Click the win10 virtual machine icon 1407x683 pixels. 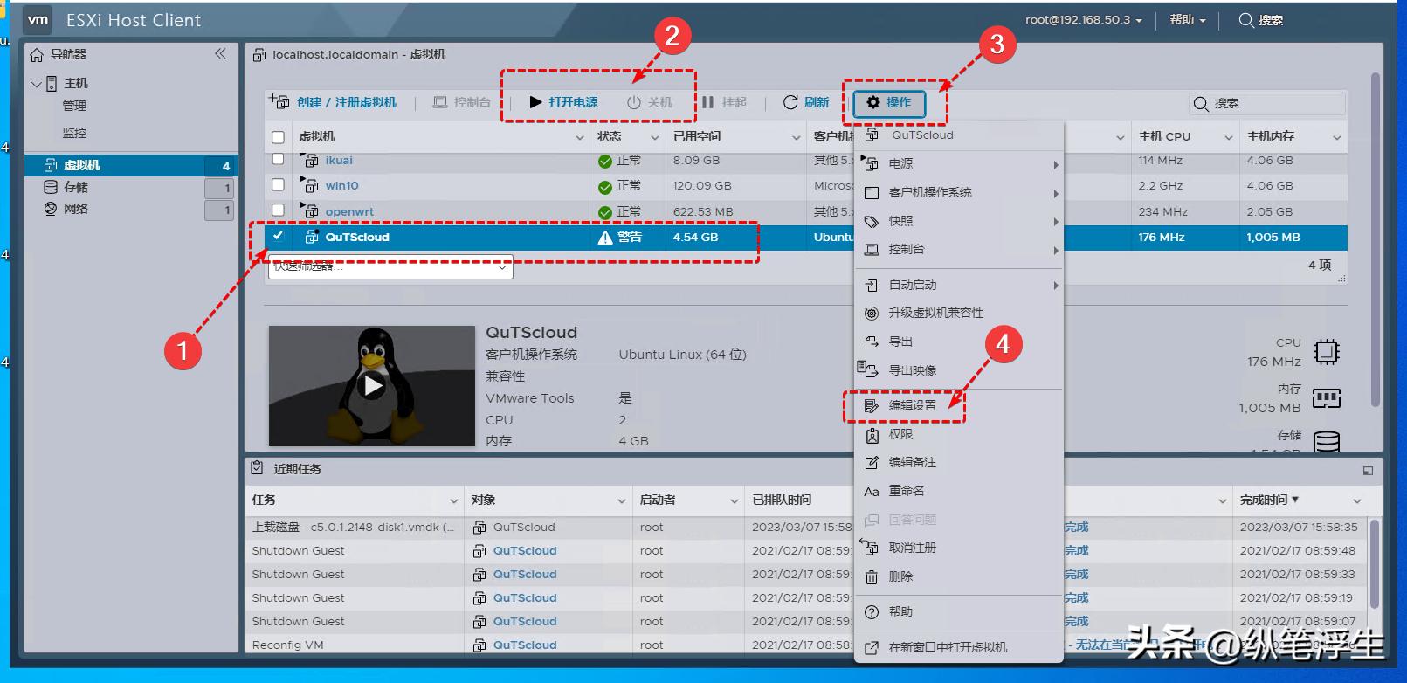pyautogui.click(x=310, y=185)
